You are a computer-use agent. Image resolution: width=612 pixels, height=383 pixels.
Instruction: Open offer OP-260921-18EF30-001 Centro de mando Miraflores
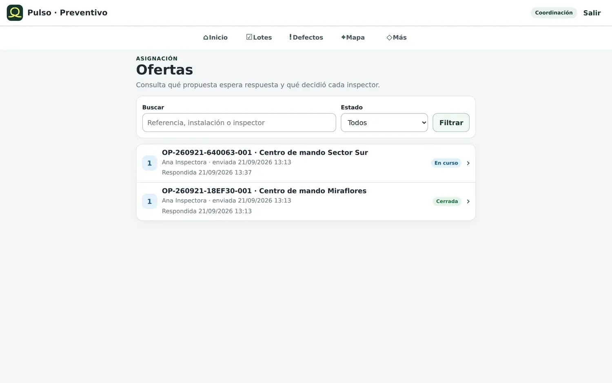tap(306, 201)
